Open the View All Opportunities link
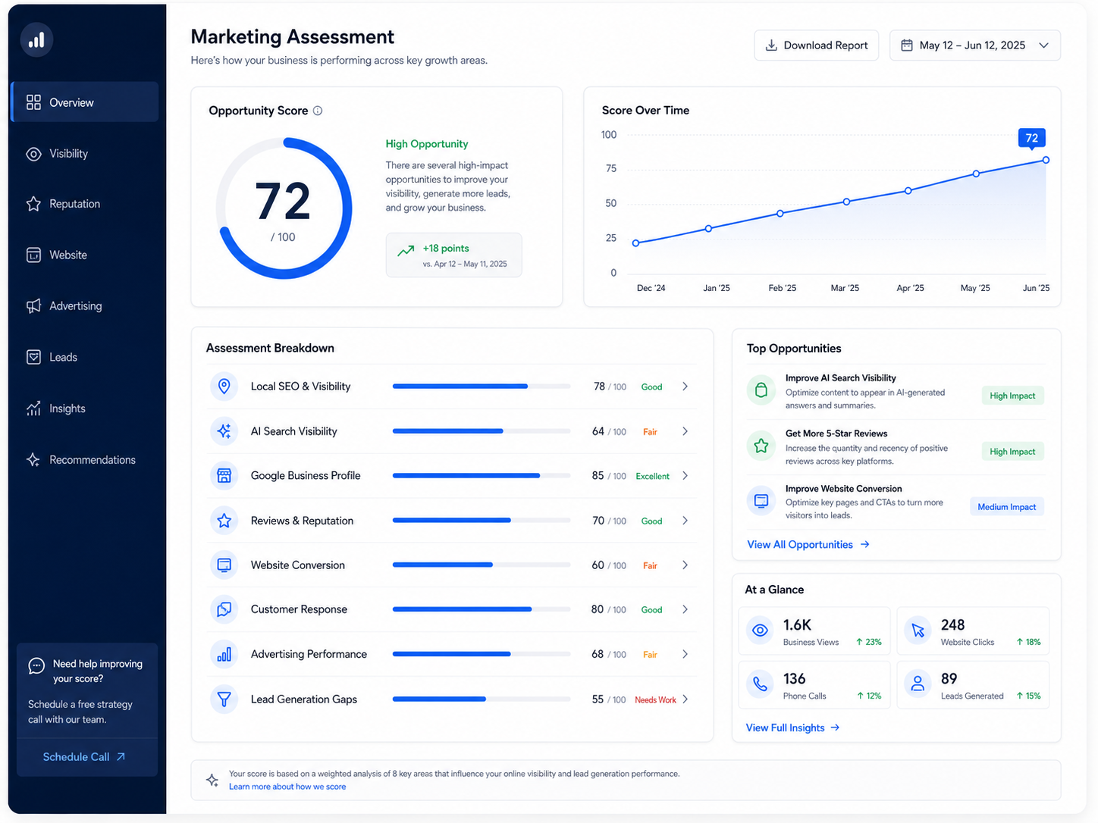The height and width of the screenshot is (823, 1098). tap(808, 545)
